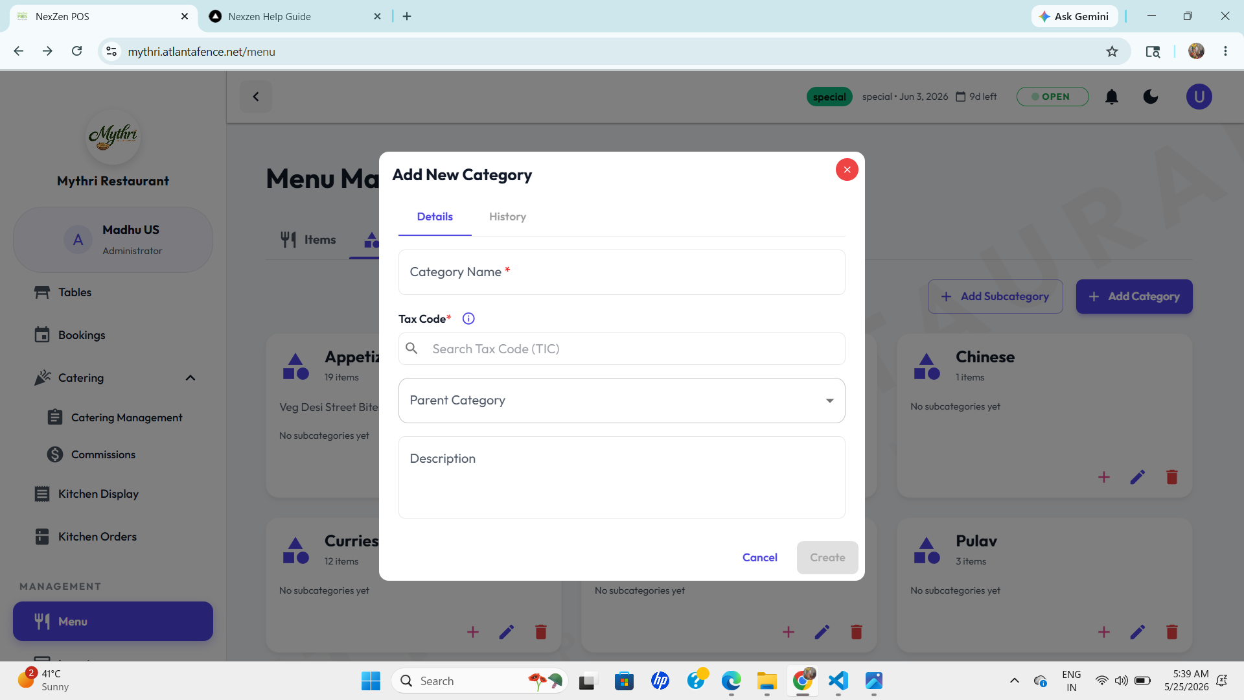Screen dimensions: 1244x700
Task: View site information icon in address bar
Action: pos(111,51)
